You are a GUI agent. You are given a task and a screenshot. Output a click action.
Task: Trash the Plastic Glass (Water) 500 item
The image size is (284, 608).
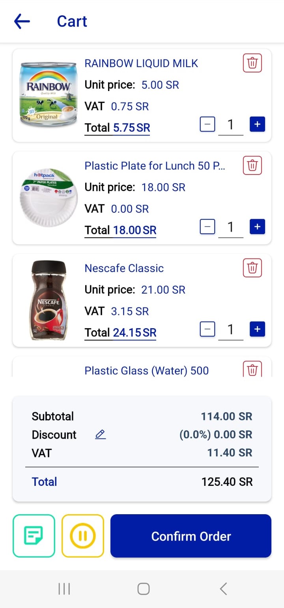[x=252, y=370]
